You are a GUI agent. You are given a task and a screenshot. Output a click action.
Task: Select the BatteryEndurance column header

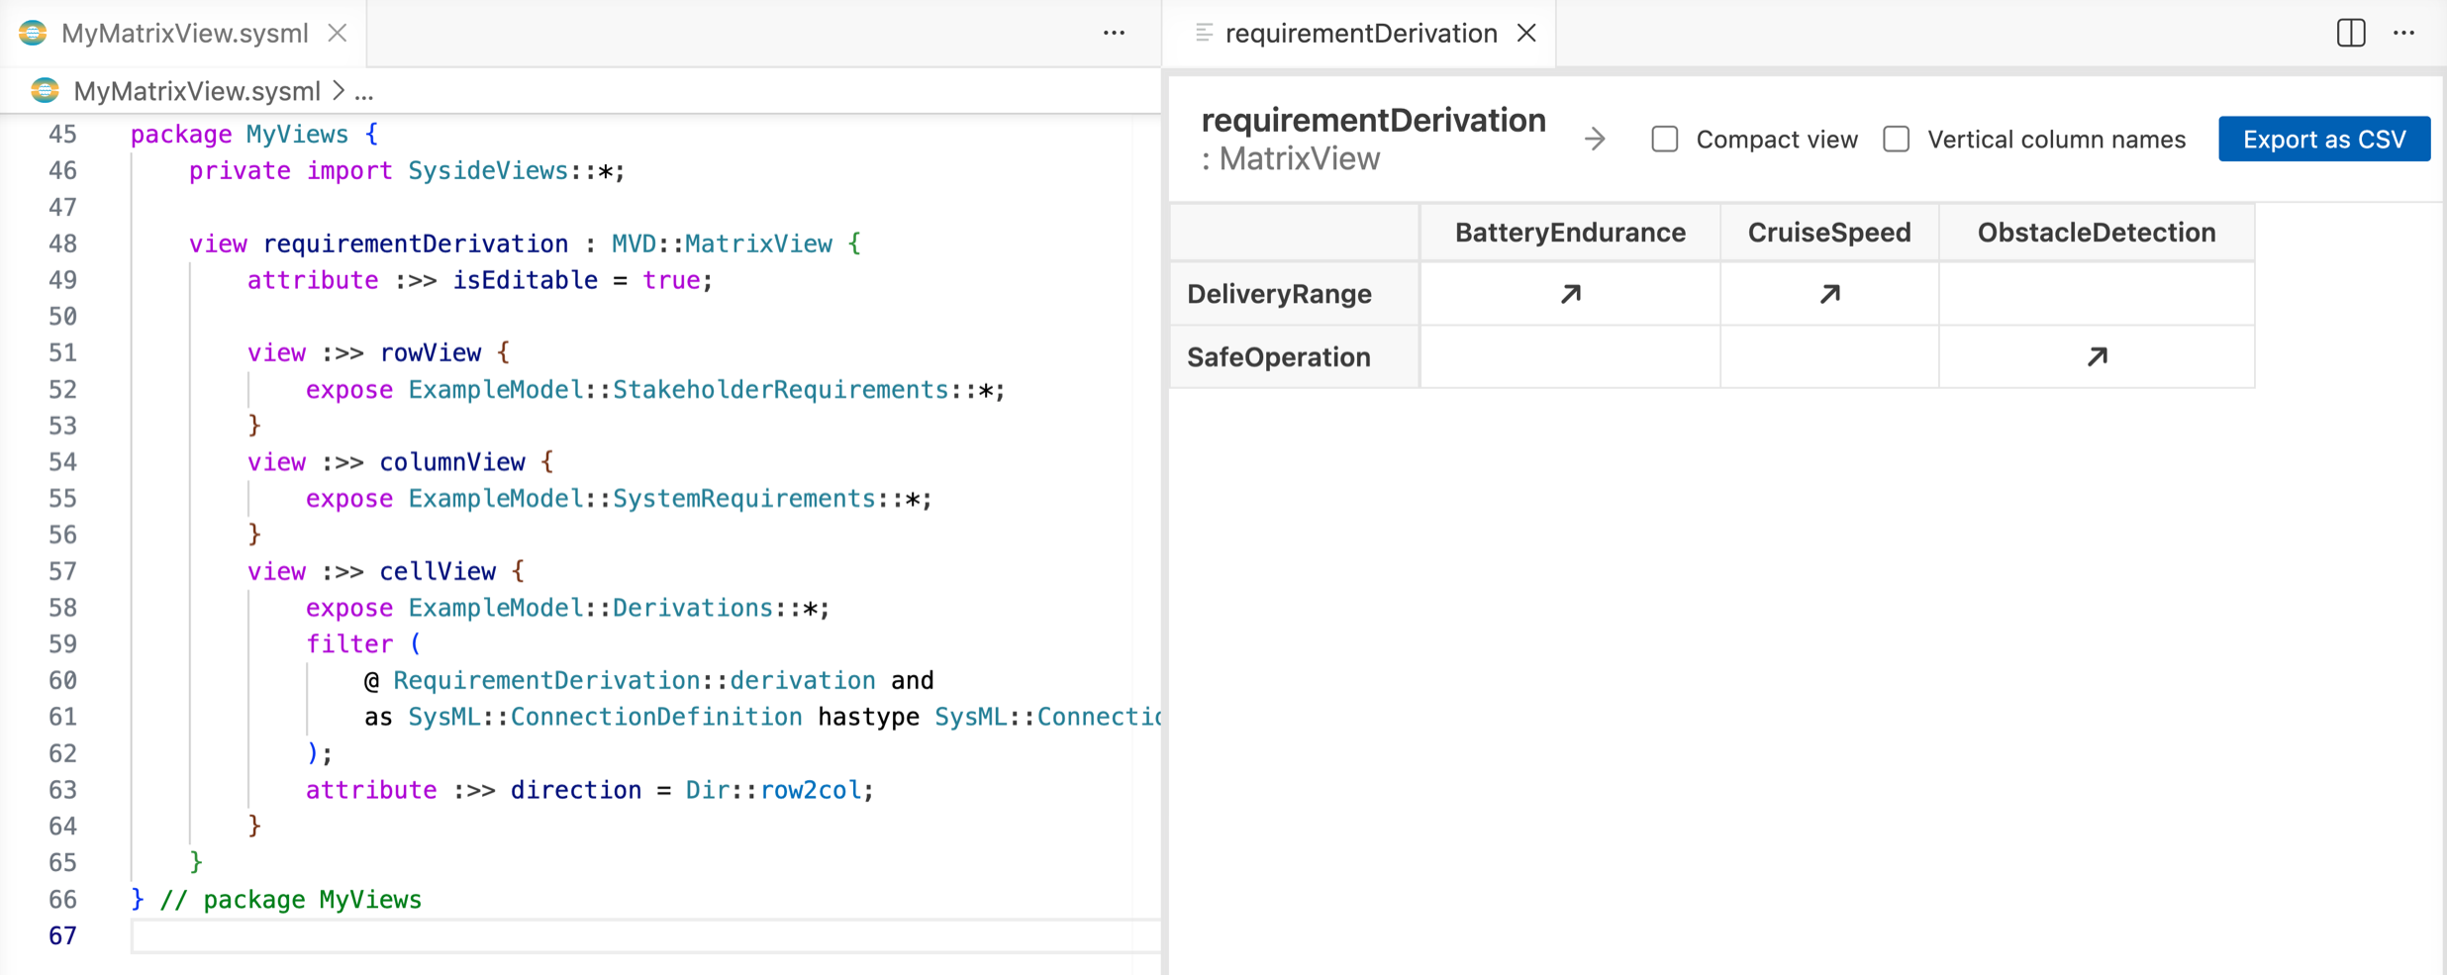(1570, 233)
